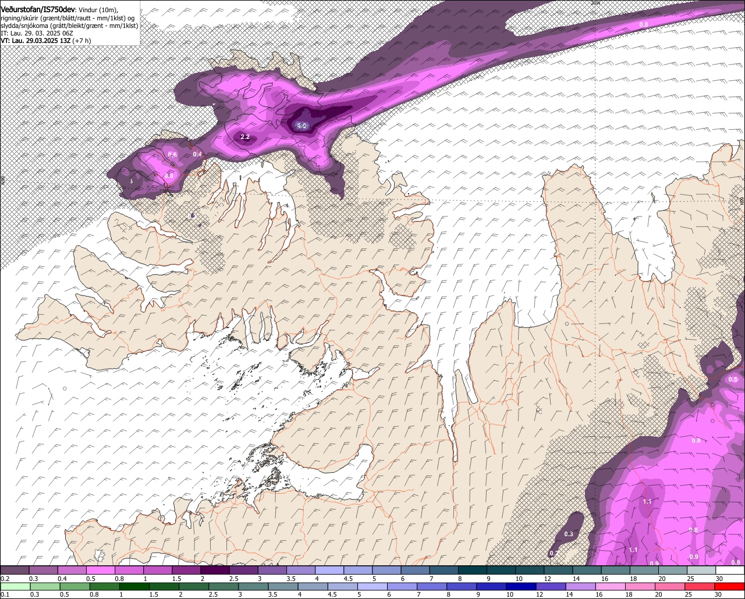Image resolution: width=745 pixels, height=599 pixels.
Task: Click the 0.3 value in the southeast dark patch
Action: pyautogui.click(x=569, y=534)
